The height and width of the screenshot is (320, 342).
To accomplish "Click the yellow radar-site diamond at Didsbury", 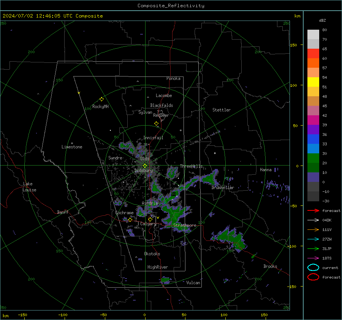I will [x=145, y=166].
